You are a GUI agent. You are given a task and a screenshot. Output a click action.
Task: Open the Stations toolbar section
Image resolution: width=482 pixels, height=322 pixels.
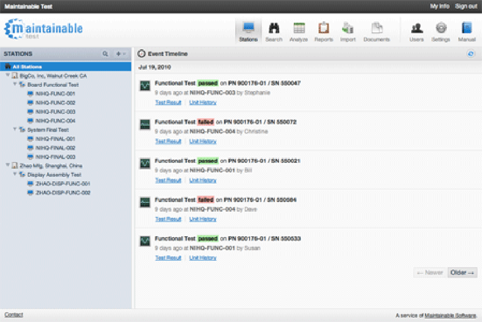(248, 32)
